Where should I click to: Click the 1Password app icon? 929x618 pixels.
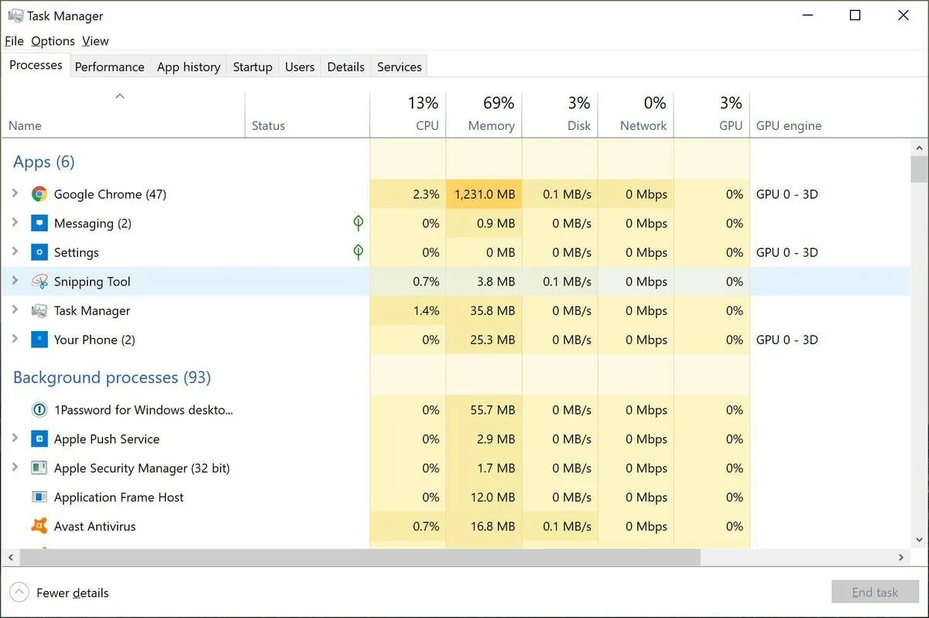coord(39,410)
